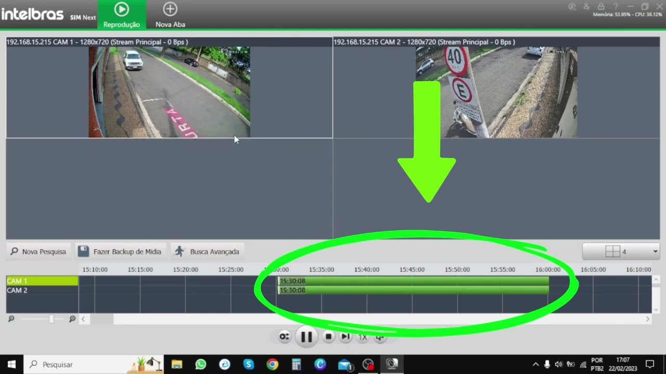
Task: Click the user account settings icon
Action: click(572, 6)
